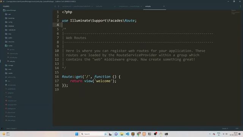243x137 pixels.
Task: Click the minimap in the editor corner
Action: pos(235,12)
